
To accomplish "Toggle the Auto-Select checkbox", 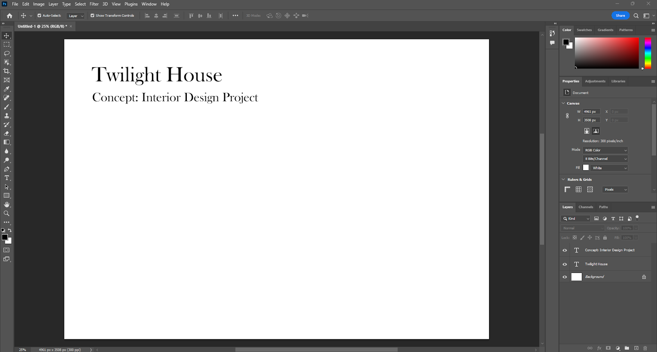I will [39, 16].
